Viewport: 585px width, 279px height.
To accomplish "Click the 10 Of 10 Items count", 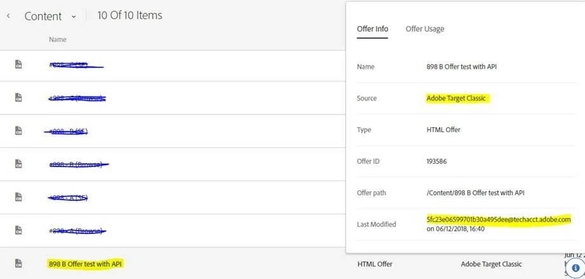I will (x=130, y=15).
